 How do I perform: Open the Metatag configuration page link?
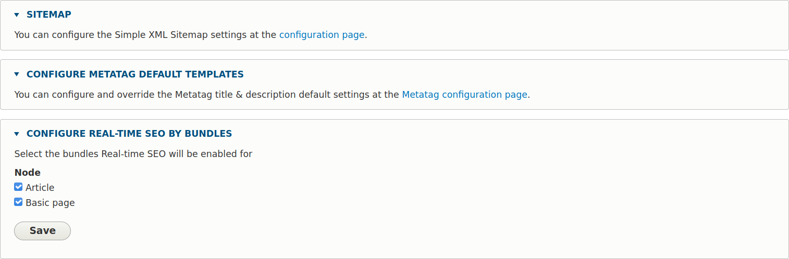[x=464, y=95]
